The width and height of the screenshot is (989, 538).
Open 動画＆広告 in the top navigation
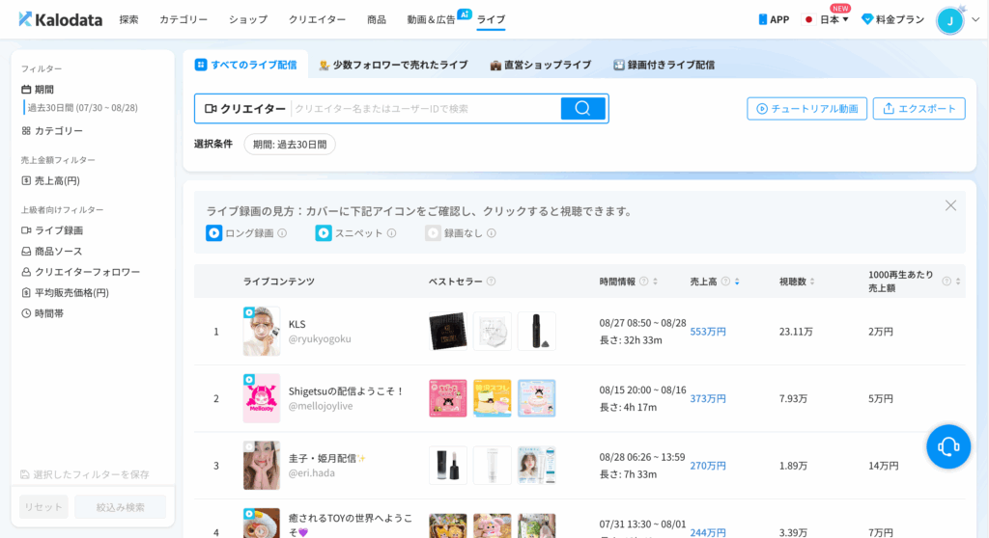[432, 19]
